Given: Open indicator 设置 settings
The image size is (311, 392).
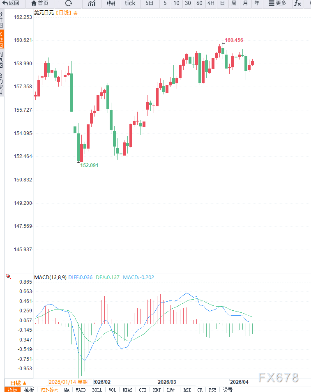Looking at the screenshot, I should (228, 390).
